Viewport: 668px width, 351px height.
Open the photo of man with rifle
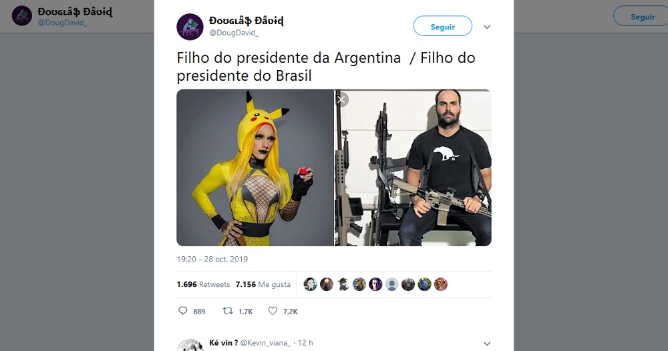[x=413, y=167]
